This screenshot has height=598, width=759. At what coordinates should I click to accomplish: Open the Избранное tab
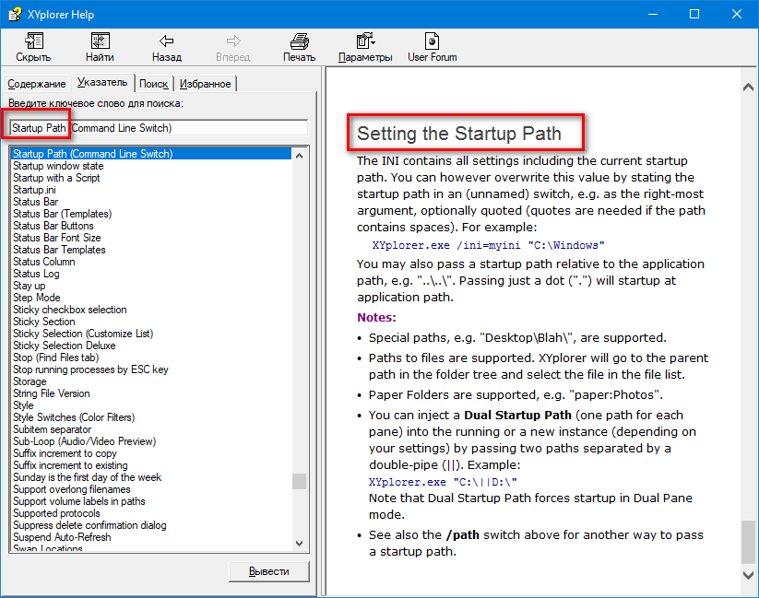point(206,84)
